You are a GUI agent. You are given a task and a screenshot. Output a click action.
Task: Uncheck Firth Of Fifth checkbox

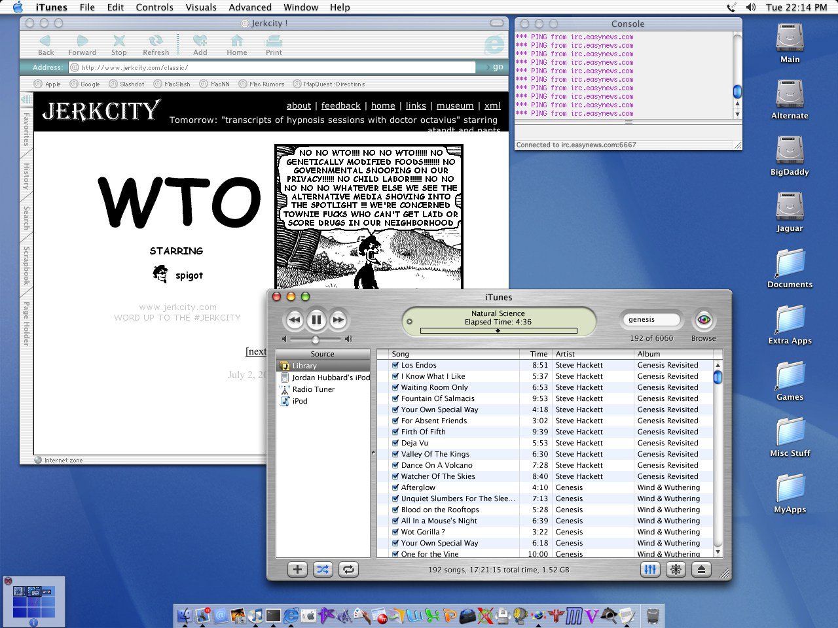click(x=395, y=432)
